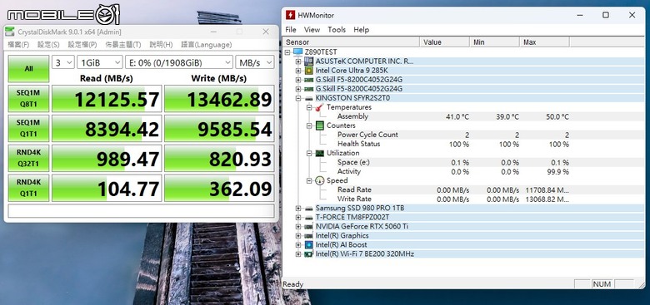This screenshot has height=305, width=650.
Task: Expand the Intel(R) Wi-Fi 7 BE200 node
Action: pos(298,254)
